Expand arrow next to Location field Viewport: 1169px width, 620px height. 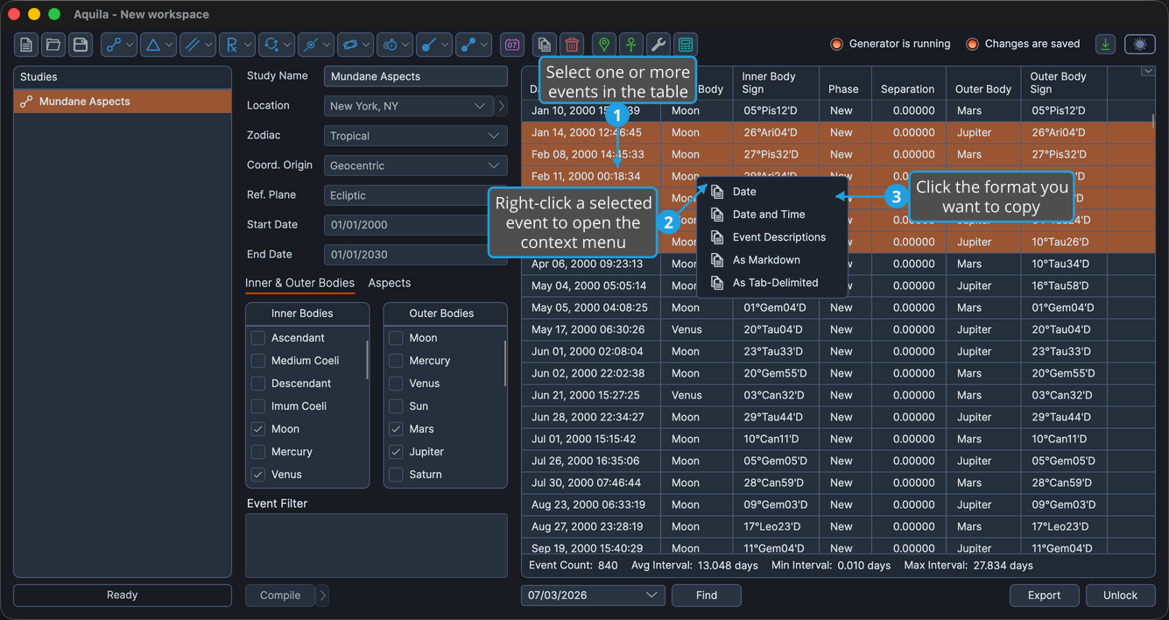click(x=502, y=106)
